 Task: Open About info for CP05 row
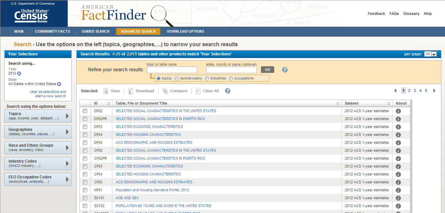(x=398, y=182)
